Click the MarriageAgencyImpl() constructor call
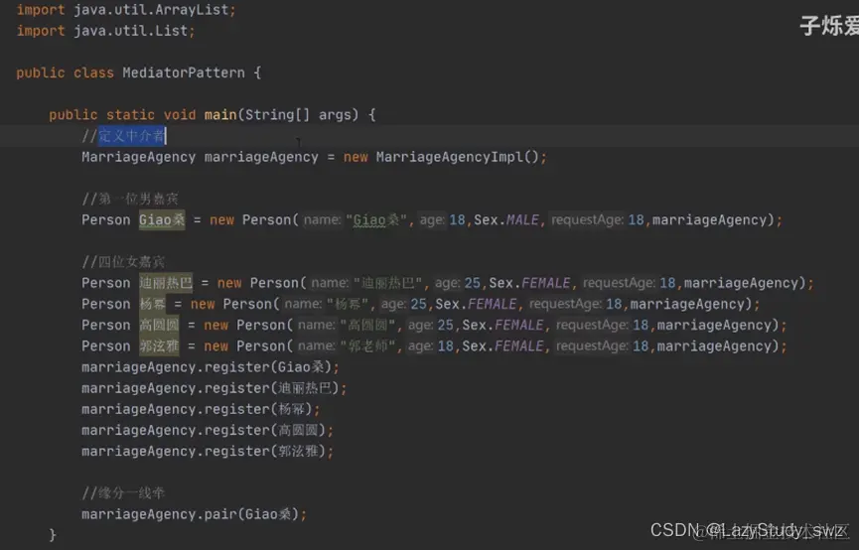Image resolution: width=859 pixels, height=550 pixels. [x=458, y=157]
